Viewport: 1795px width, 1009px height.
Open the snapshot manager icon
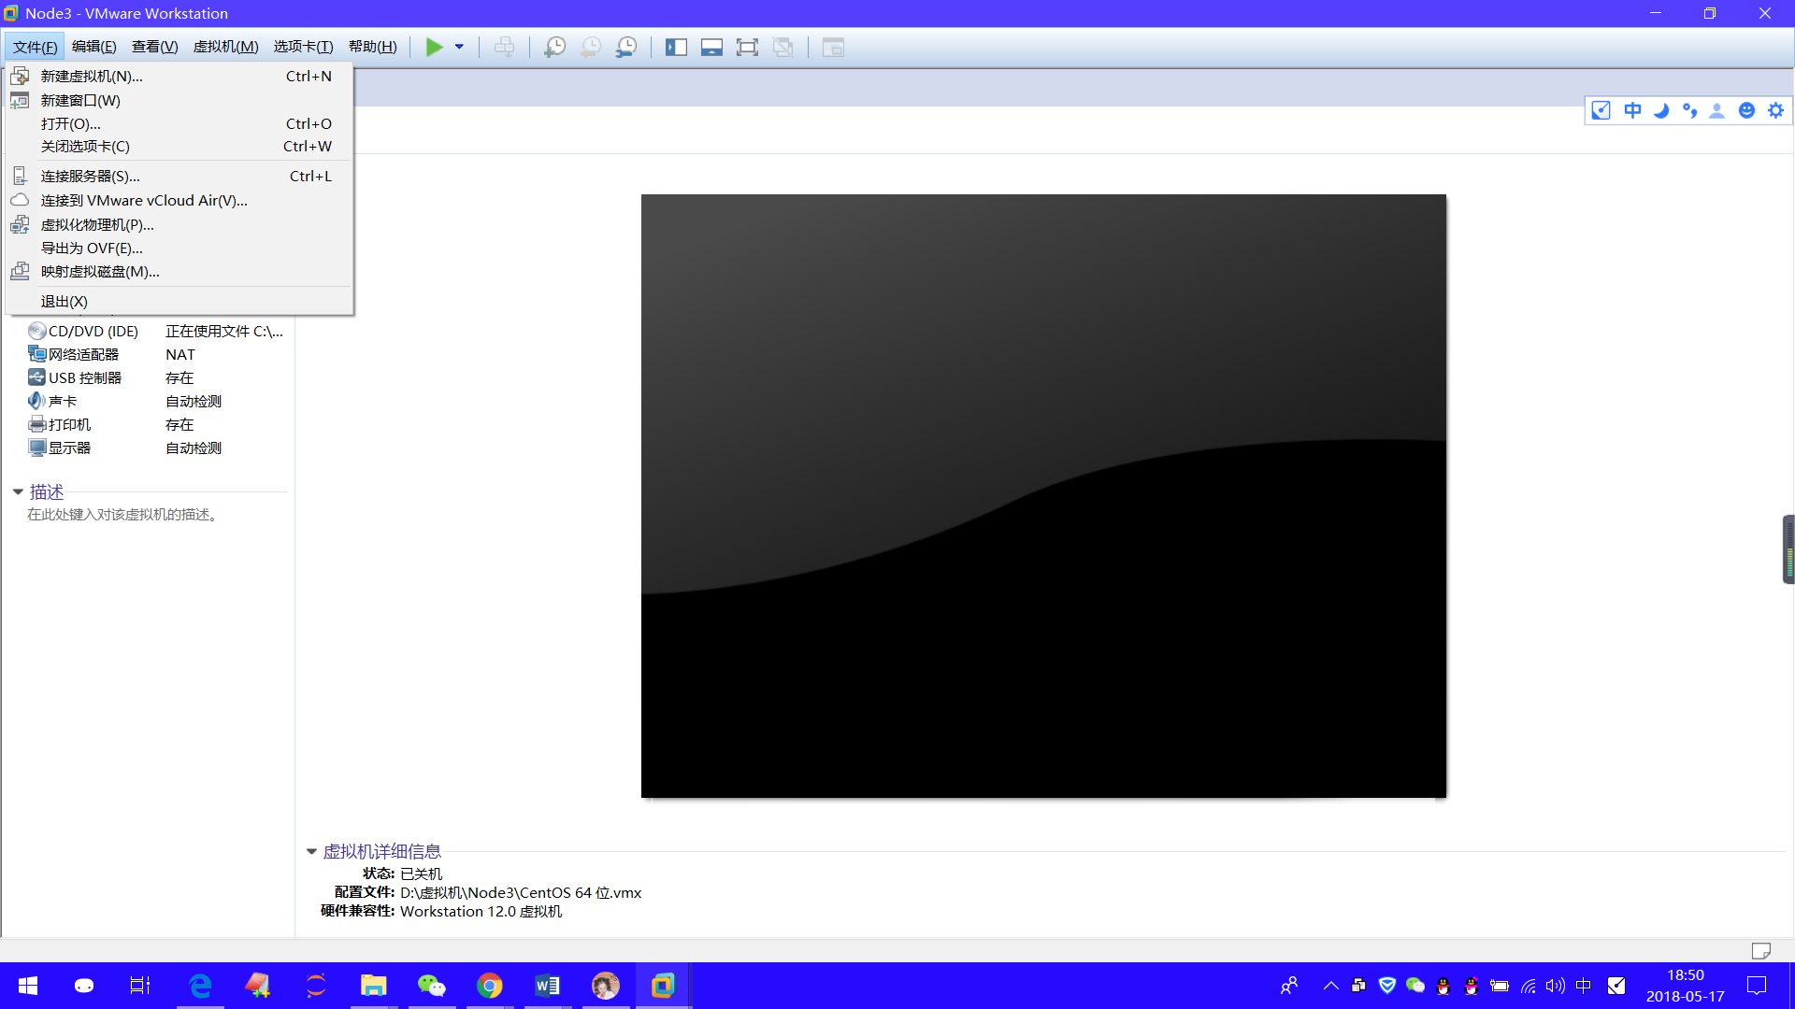pos(626,47)
